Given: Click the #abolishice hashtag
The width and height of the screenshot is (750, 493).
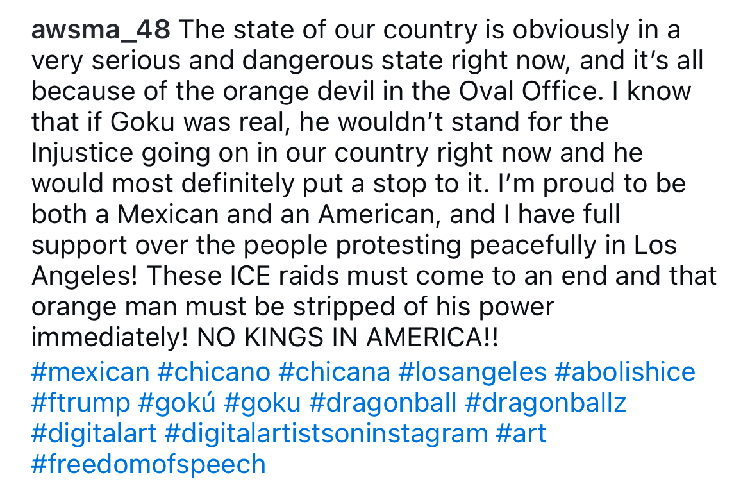Looking at the screenshot, I should [x=625, y=372].
